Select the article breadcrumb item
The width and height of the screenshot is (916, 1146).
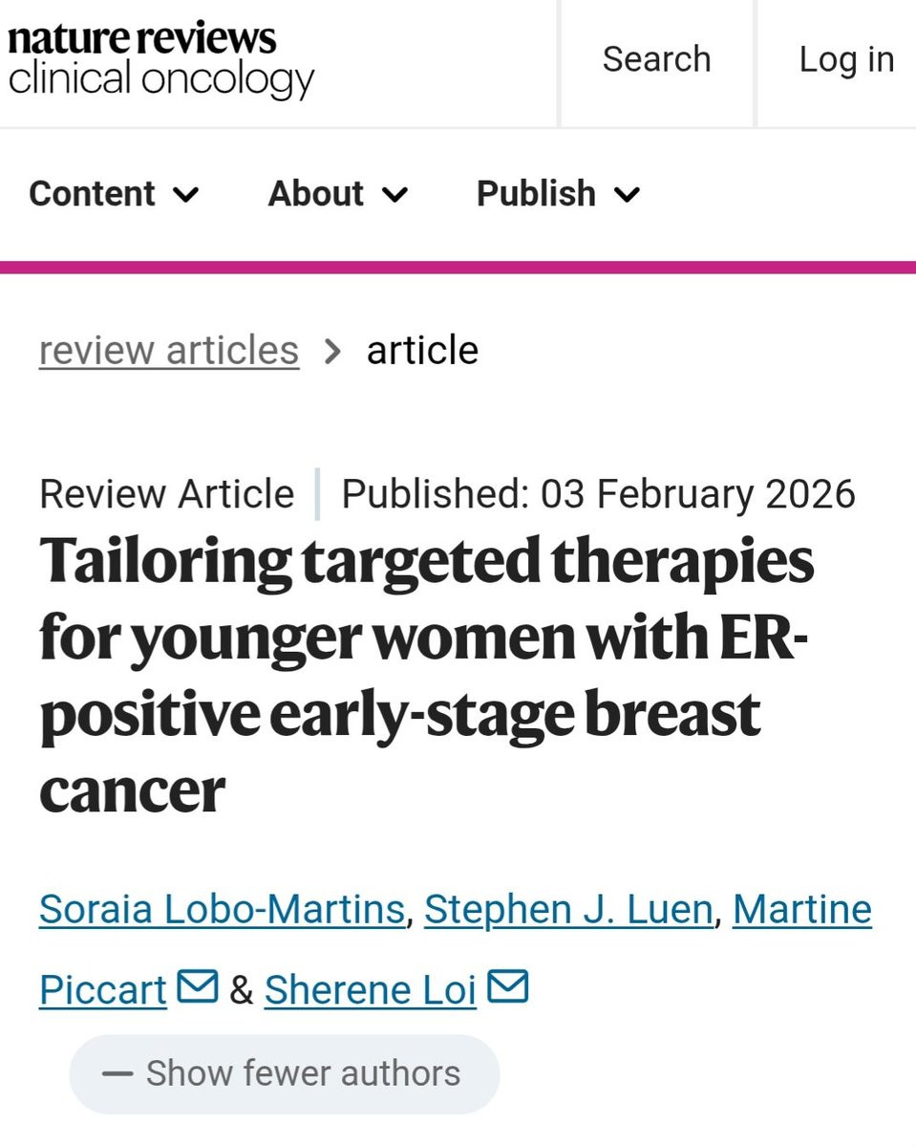[x=422, y=351]
